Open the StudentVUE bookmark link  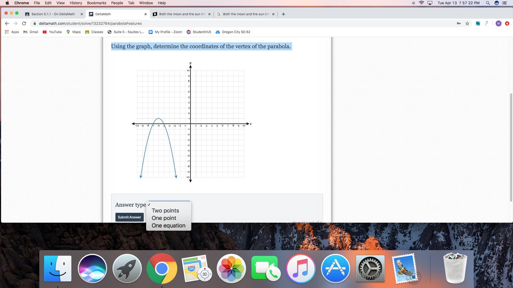tap(199, 32)
